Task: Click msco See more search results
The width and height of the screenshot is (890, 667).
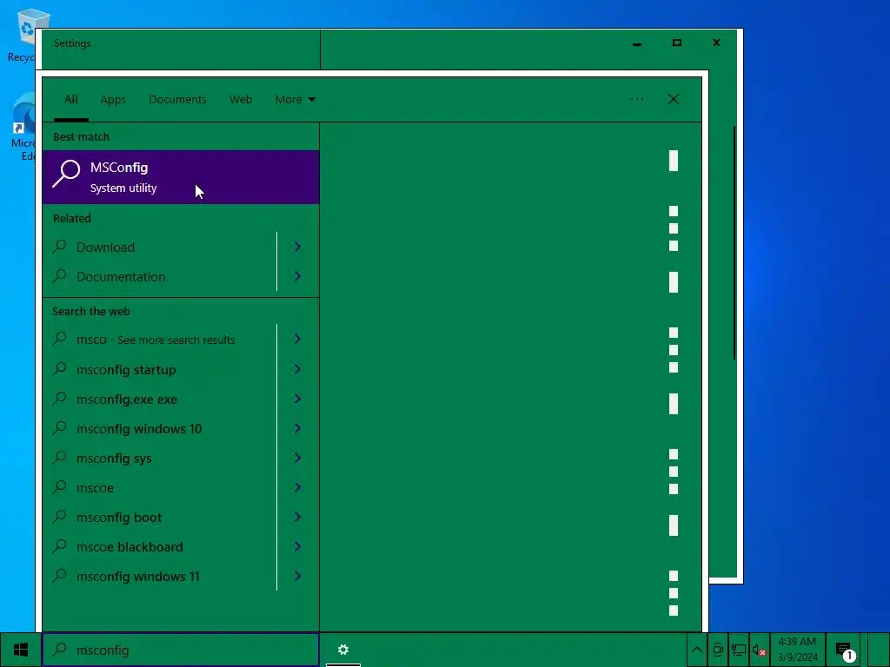Action: 160,340
